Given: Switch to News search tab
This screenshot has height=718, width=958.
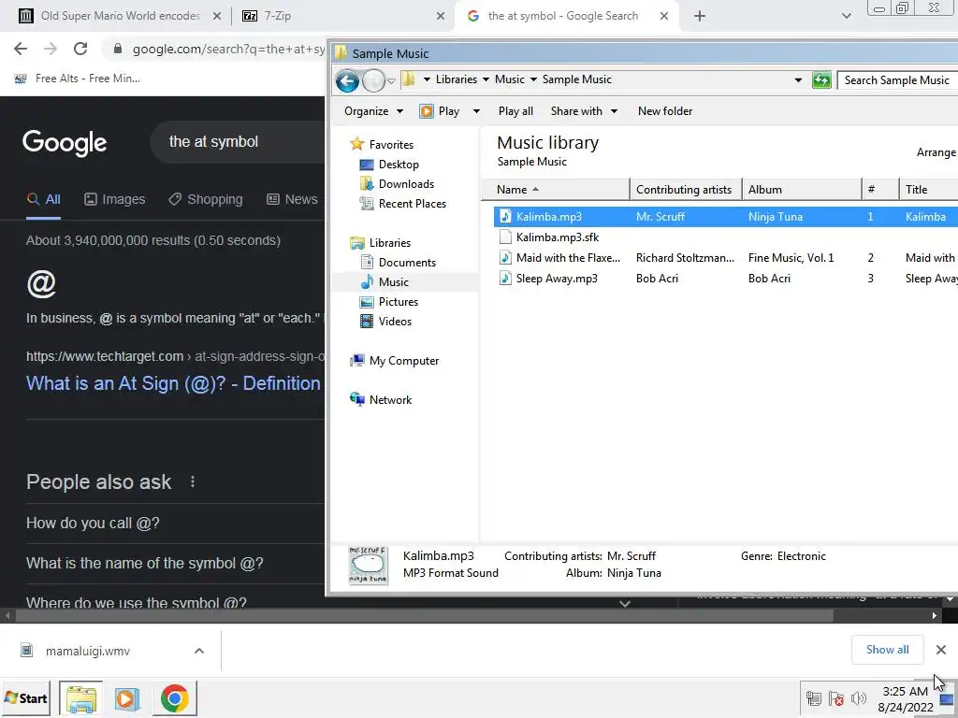Looking at the screenshot, I should click(292, 199).
